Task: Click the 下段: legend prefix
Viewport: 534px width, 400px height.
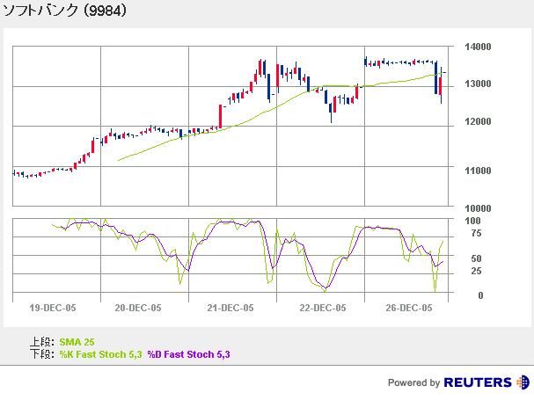Action: (42, 354)
